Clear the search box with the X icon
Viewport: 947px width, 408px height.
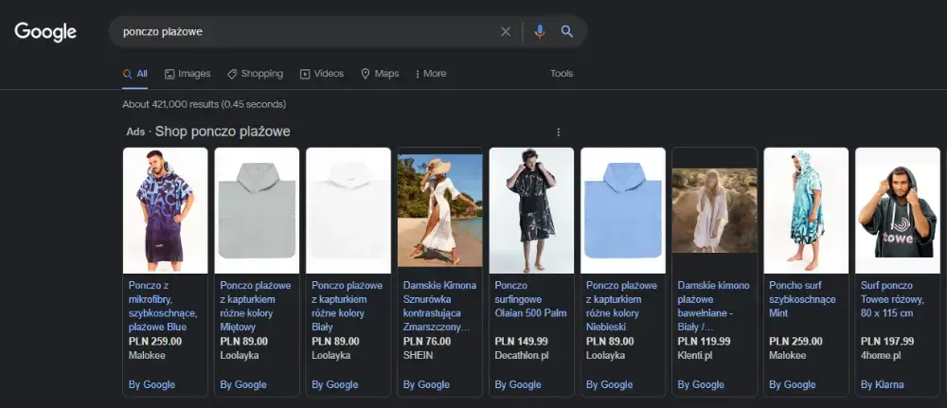506,32
